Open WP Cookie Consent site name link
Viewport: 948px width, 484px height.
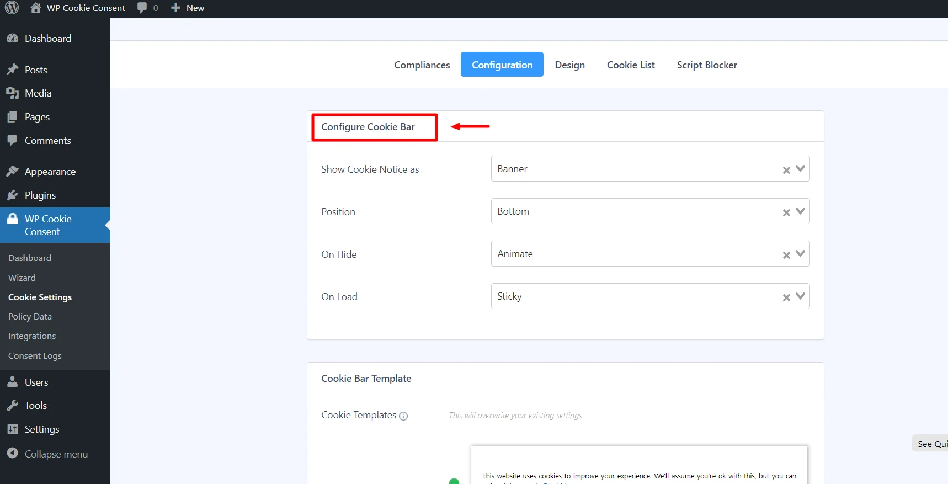coord(86,8)
